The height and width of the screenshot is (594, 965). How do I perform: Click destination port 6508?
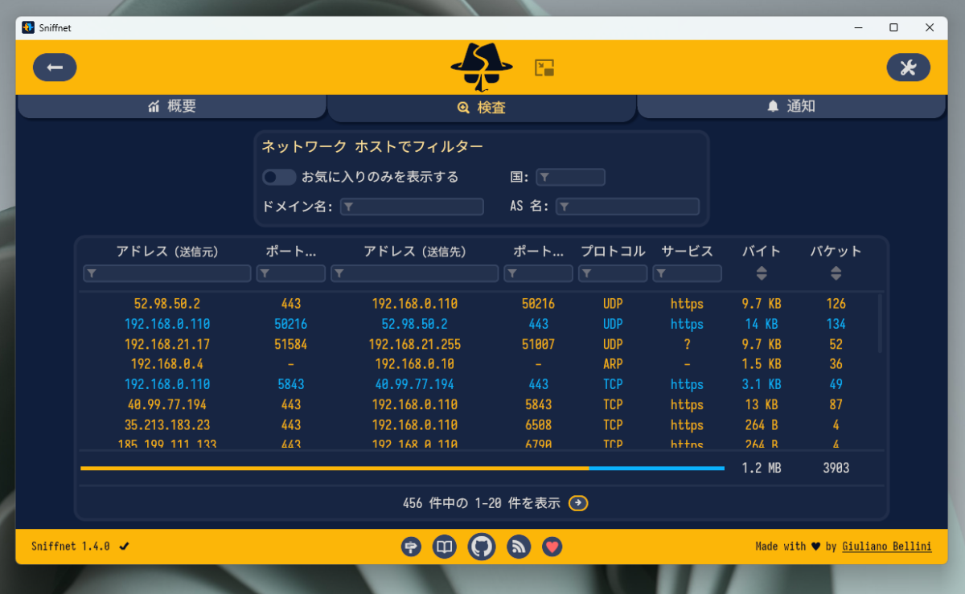click(x=539, y=425)
